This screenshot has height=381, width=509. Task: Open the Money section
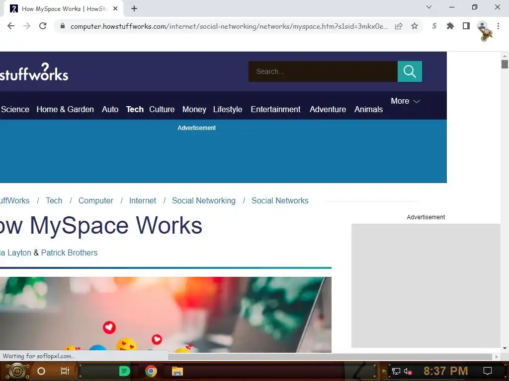pyautogui.click(x=194, y=110)
